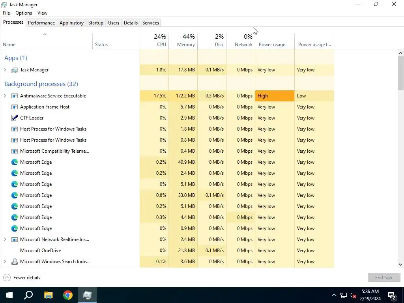Sort by the Memory column header
404x303 pixels.
[183, 41]
